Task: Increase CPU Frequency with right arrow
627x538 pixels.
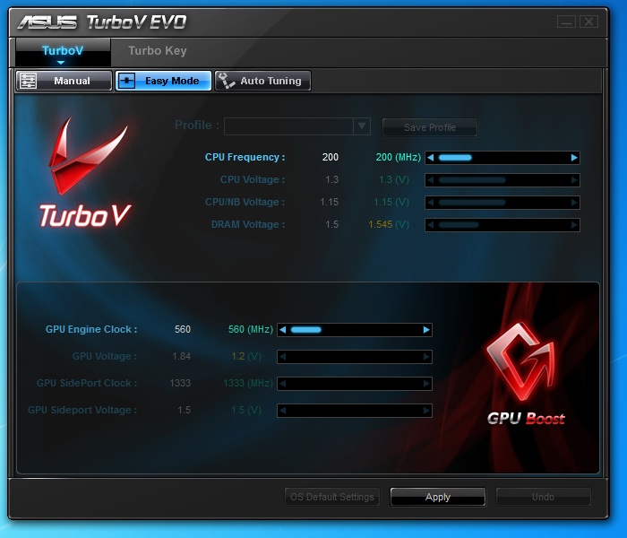Action: [x=574, y=158]
